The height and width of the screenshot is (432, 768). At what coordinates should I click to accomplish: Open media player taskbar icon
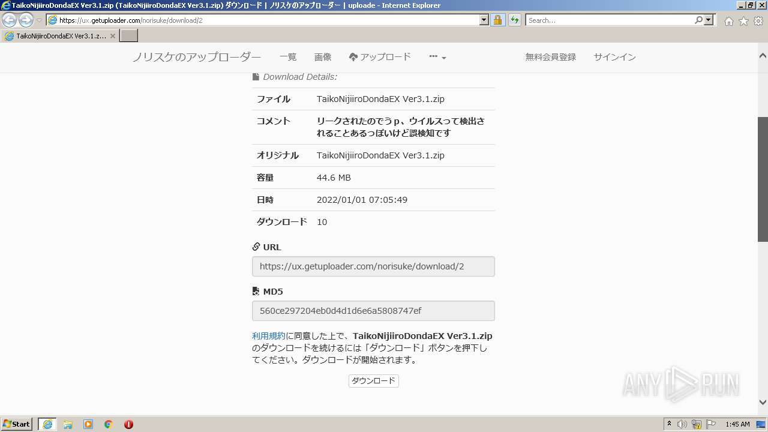88,424
